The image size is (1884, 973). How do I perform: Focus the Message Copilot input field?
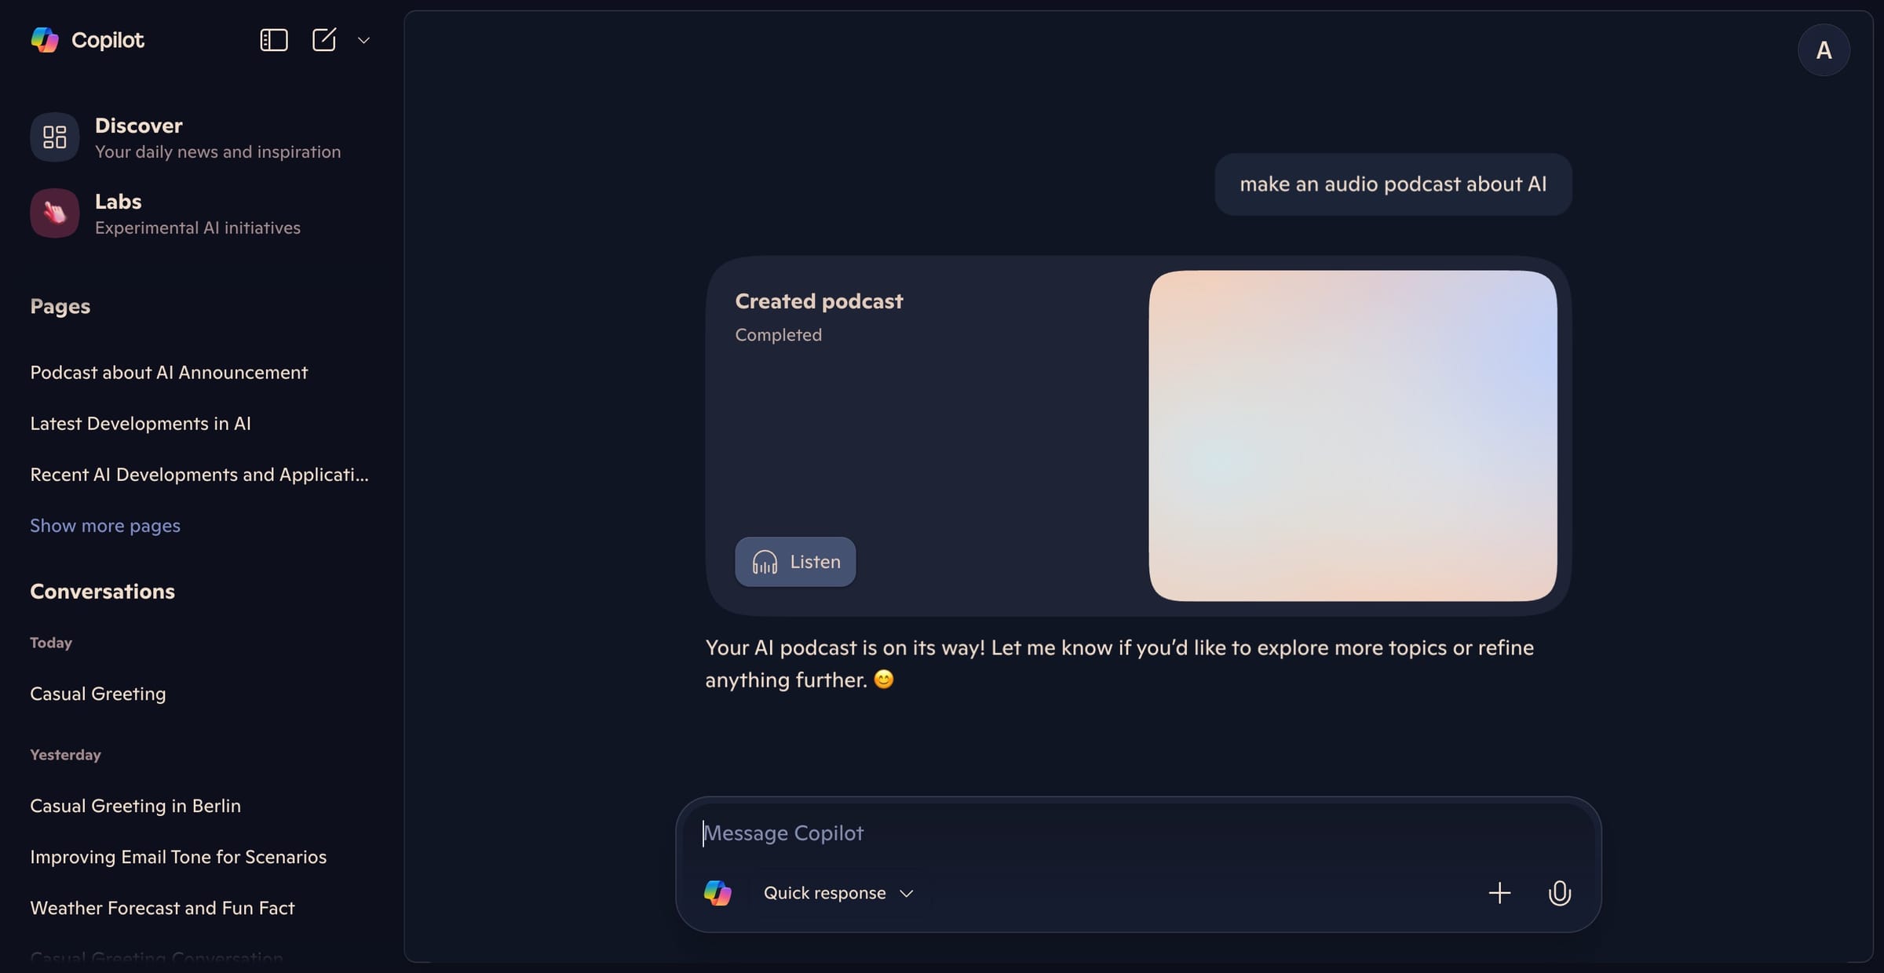(x=1138, y=833)
